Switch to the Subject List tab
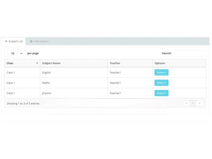The height and width of the screenshot is (159, 212). coord(14,41)
